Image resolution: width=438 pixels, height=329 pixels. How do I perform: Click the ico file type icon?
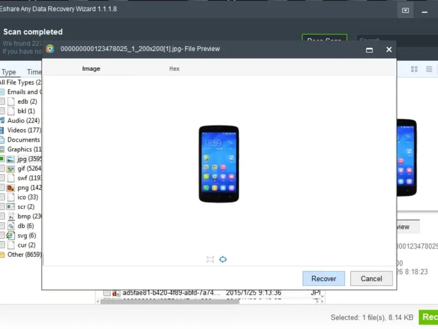11,197
